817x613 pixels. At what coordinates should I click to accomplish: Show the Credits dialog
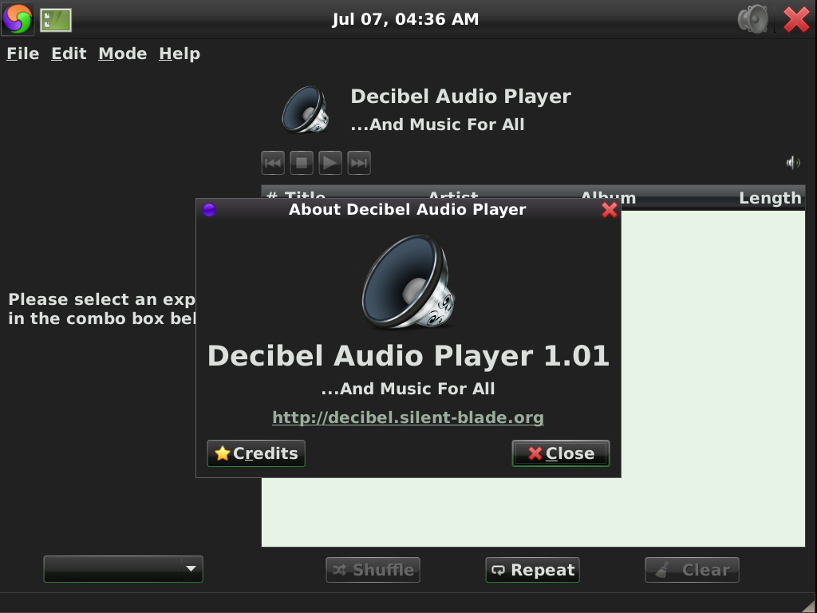coord(255,453)
